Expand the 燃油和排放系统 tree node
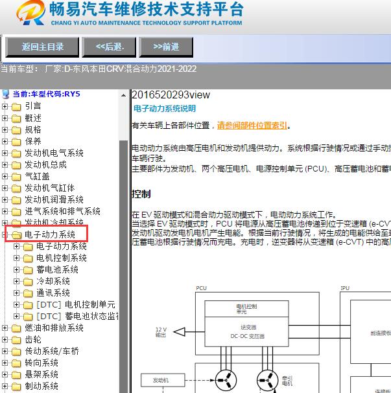Image resolution: width=391 pixels, height=393 pixels. click(x=5, y=328)
